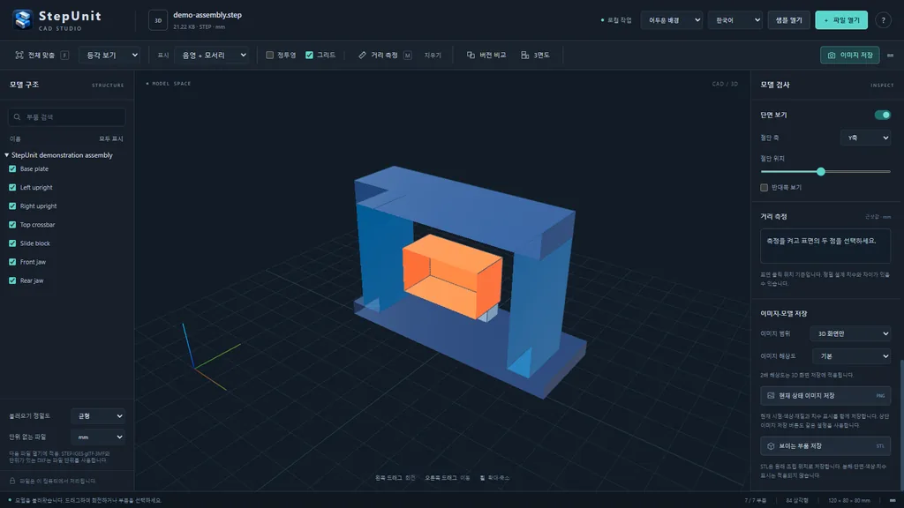Image resolution: width=904 pixels, height=508 pixels.
Task: Collapse the StepUnit demonstration assembly tree
Action: click(x=7, y=155)
